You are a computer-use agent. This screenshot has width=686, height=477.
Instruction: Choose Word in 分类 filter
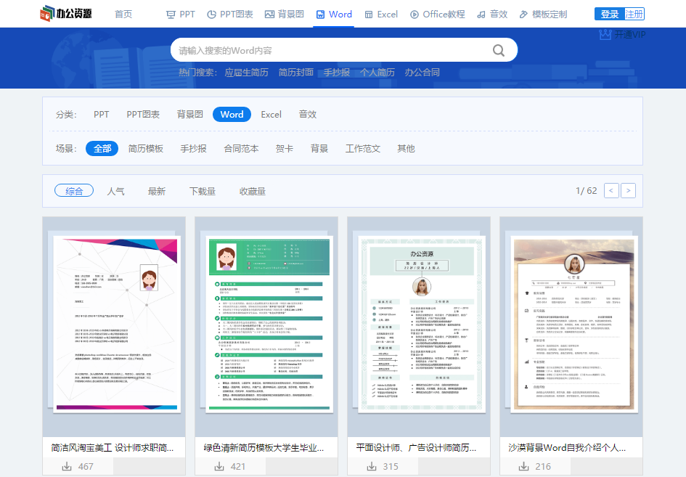(x=232, y=114)
